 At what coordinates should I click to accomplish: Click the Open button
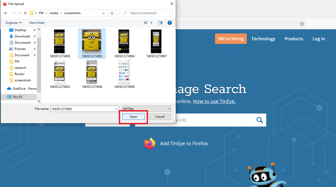pos(133,117)
